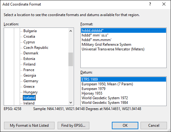Select Finland in the Location tree
Image resolution: width=171 pixels, height=132 pixels.
point(30,64)
